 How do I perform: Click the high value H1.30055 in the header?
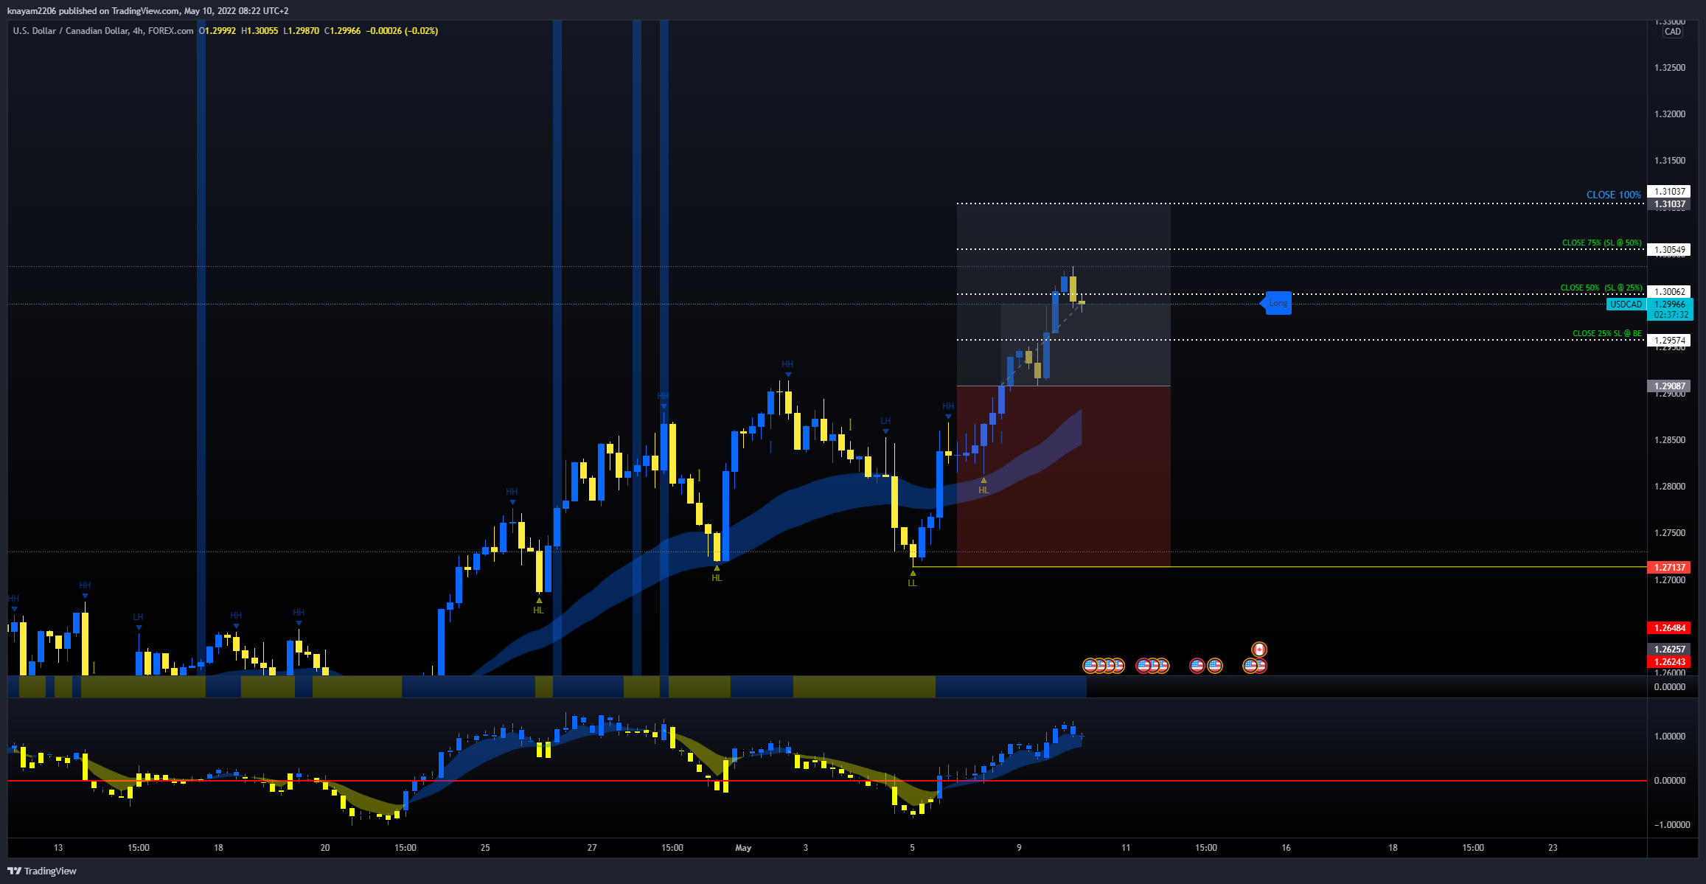tap(260, 31)
